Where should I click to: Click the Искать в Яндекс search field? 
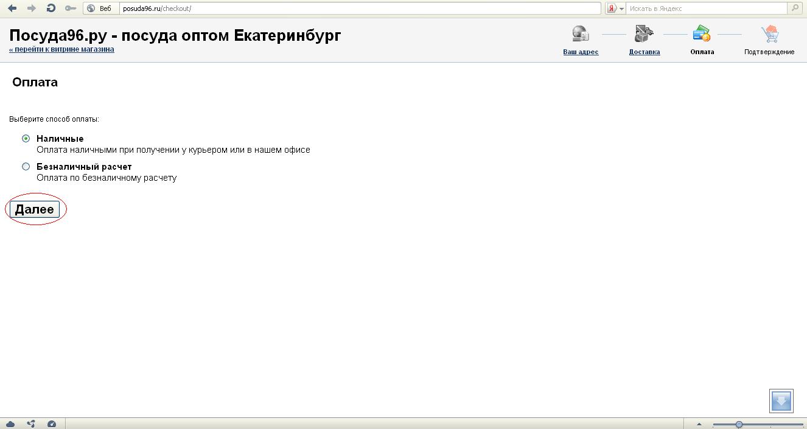click(707, 9)
